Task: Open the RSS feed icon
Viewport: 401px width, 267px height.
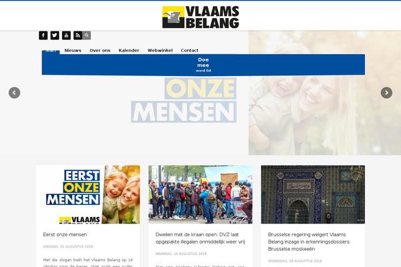Action: (78, 35)
